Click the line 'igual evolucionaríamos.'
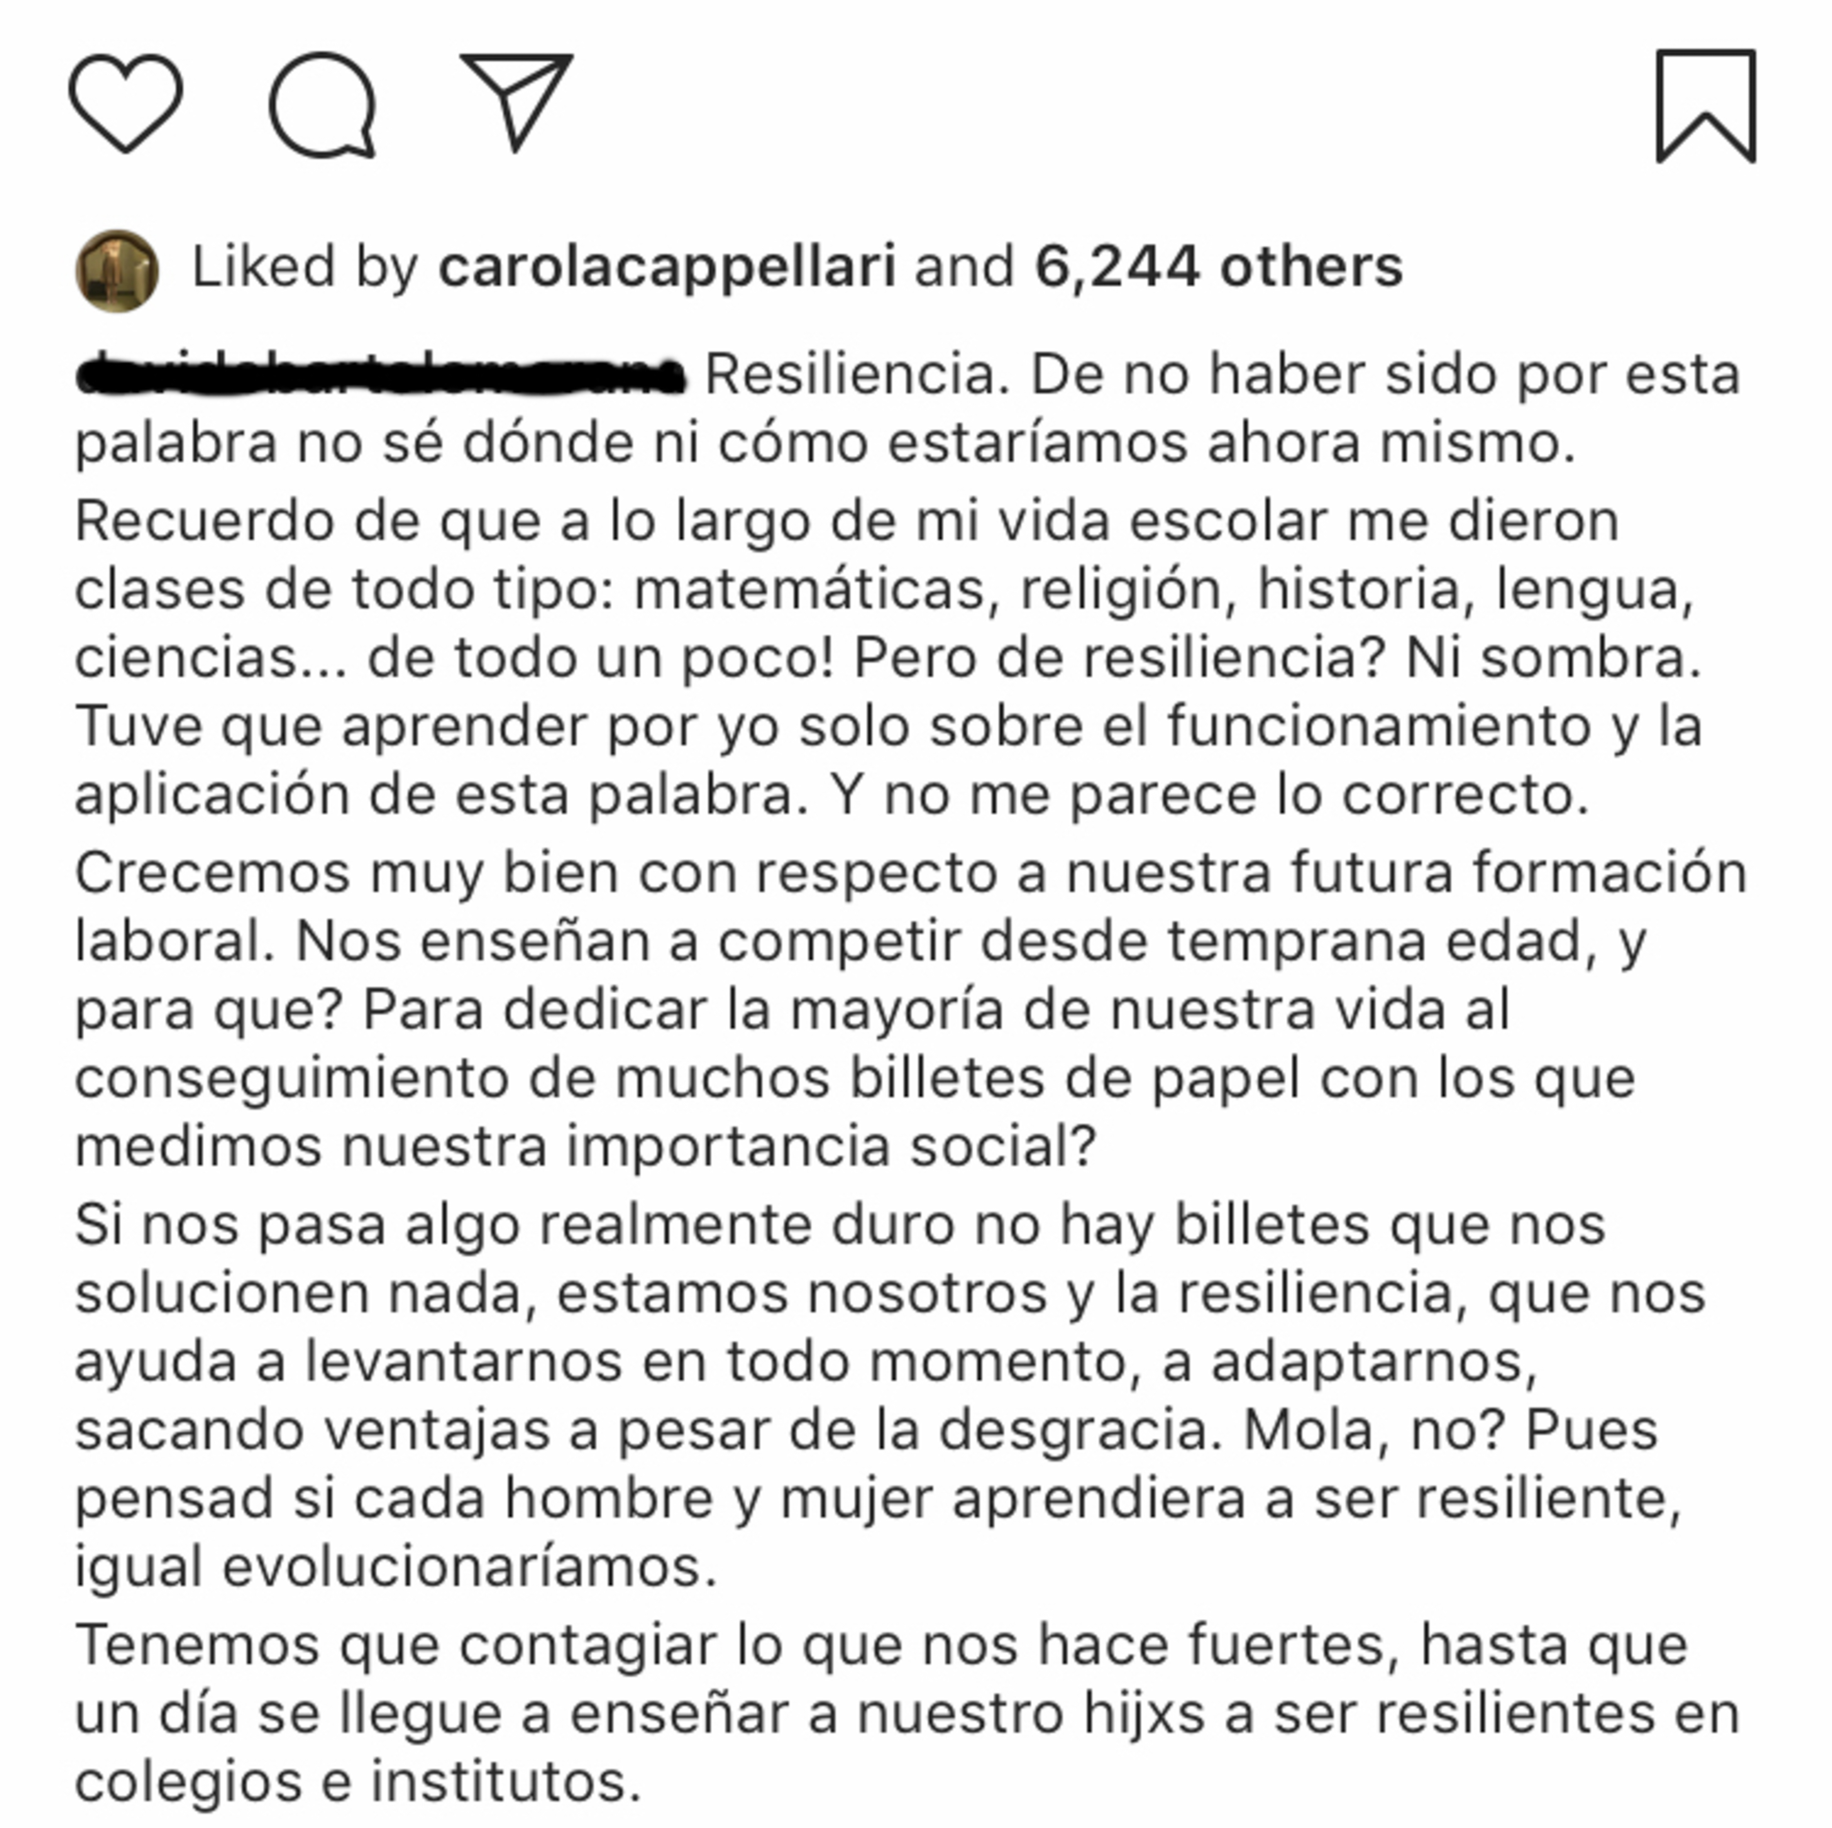Screen dimensions: 1832x1828 point(396,1566)
